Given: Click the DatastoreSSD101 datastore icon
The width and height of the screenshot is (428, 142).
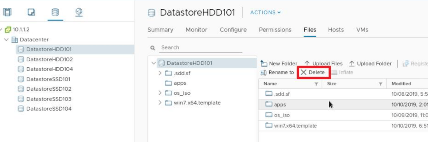Looking at the screenshot, I should 21,79.
